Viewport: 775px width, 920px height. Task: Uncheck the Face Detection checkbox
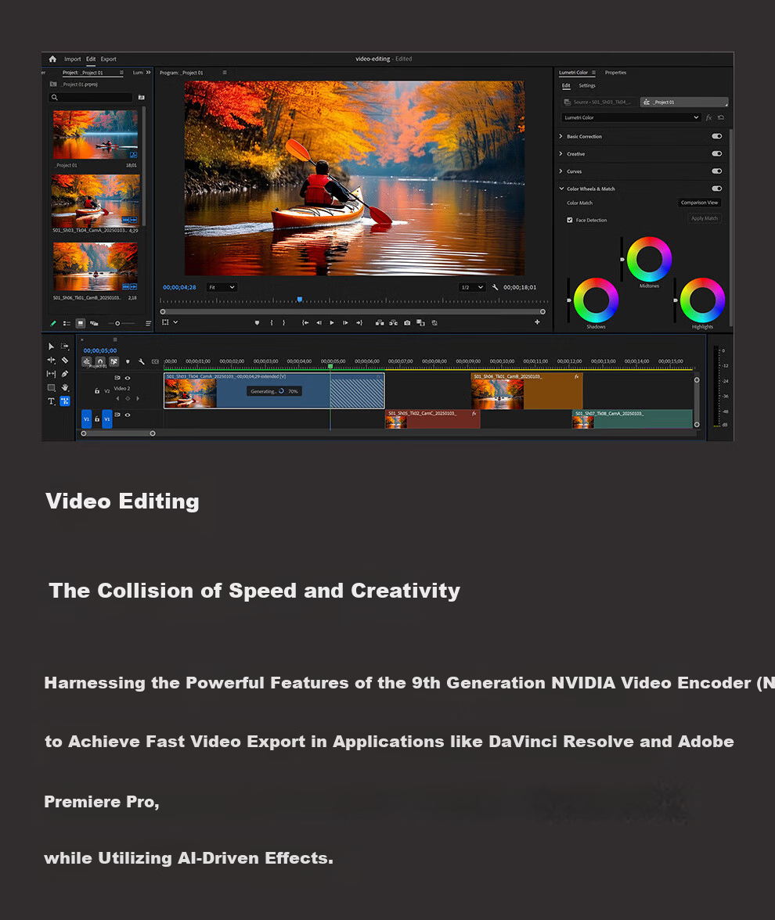click(570, 220)
